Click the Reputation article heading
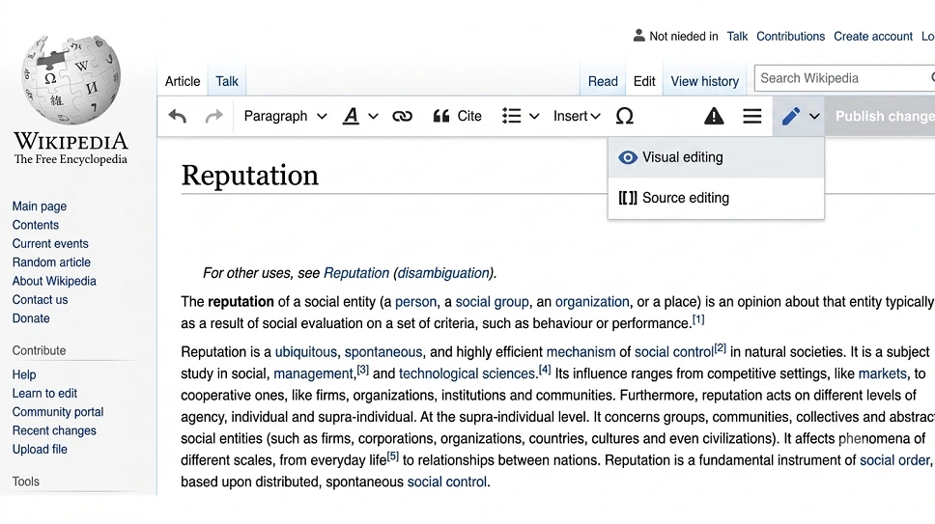The width and height of the screenshot is (935, 524). tap(250, 175)
